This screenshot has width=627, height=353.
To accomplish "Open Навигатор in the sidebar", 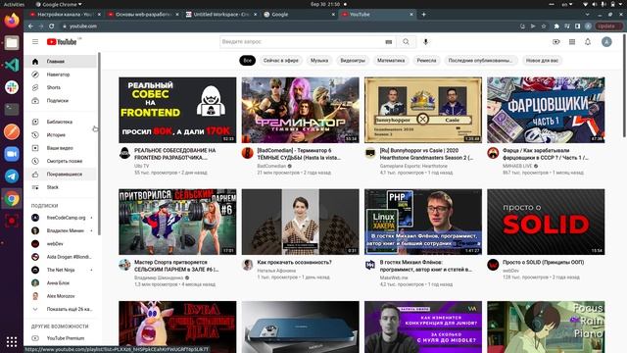I will click(x=60, y=75).
